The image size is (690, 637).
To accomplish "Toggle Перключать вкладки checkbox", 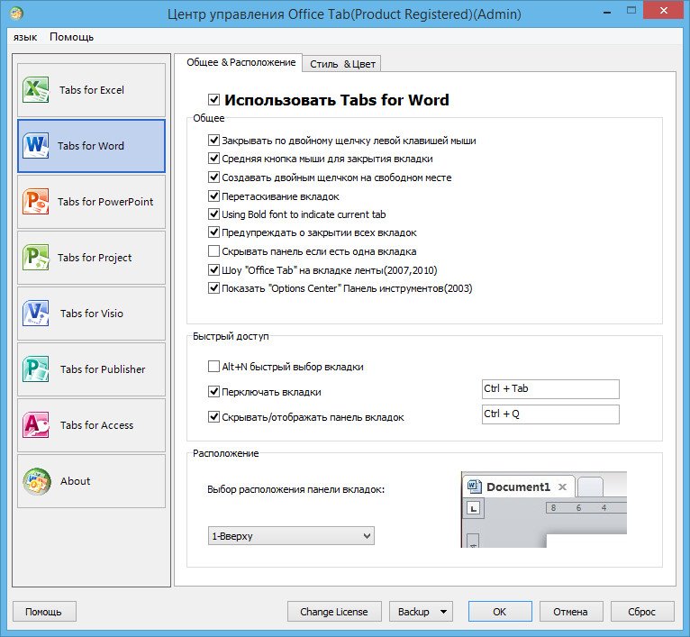I will coord(213,392).
